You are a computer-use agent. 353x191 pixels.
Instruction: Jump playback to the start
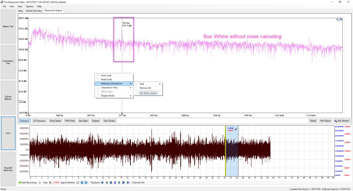[102, 183]
